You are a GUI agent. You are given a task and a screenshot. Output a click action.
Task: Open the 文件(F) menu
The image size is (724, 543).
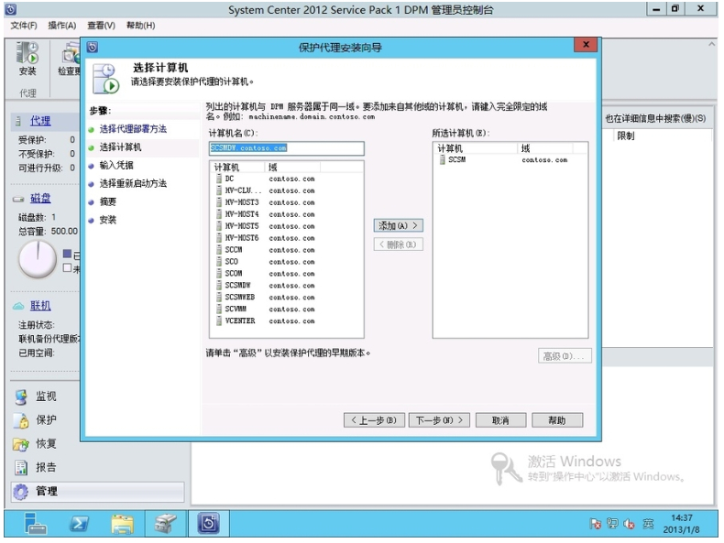(24, 26)
